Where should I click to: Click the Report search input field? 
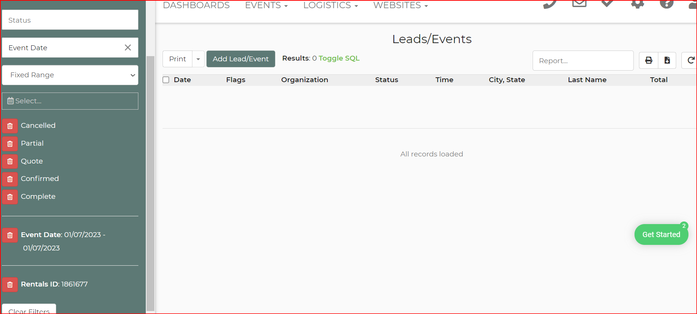click(x=583, y=61)
